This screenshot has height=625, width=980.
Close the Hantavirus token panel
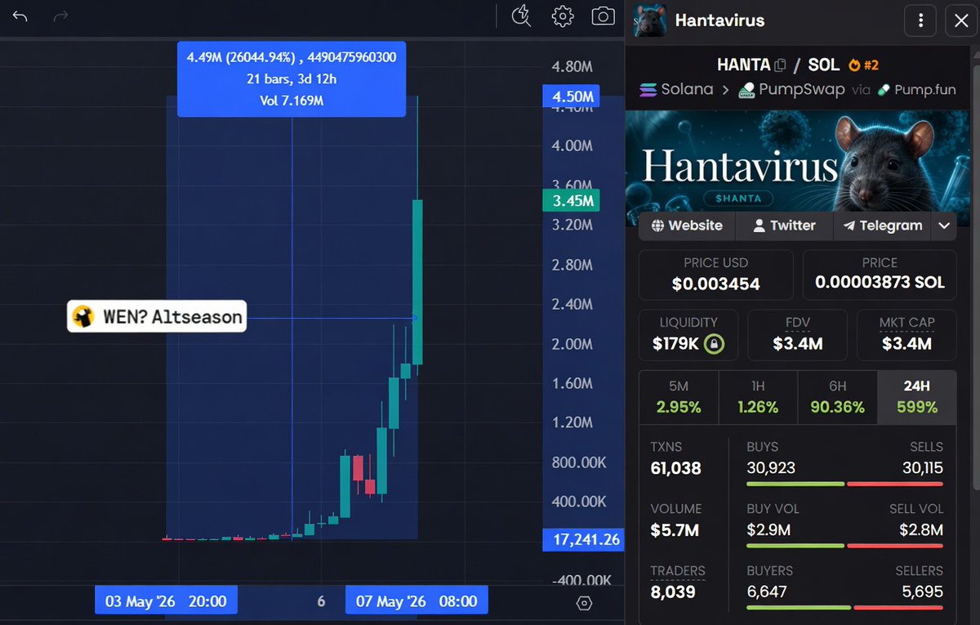[961, 20]
